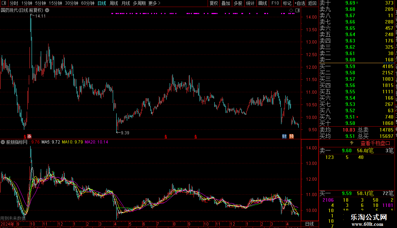Select the 60分钟 period
397x228 pixels.
pyautogui.click(x=87, y=3)
